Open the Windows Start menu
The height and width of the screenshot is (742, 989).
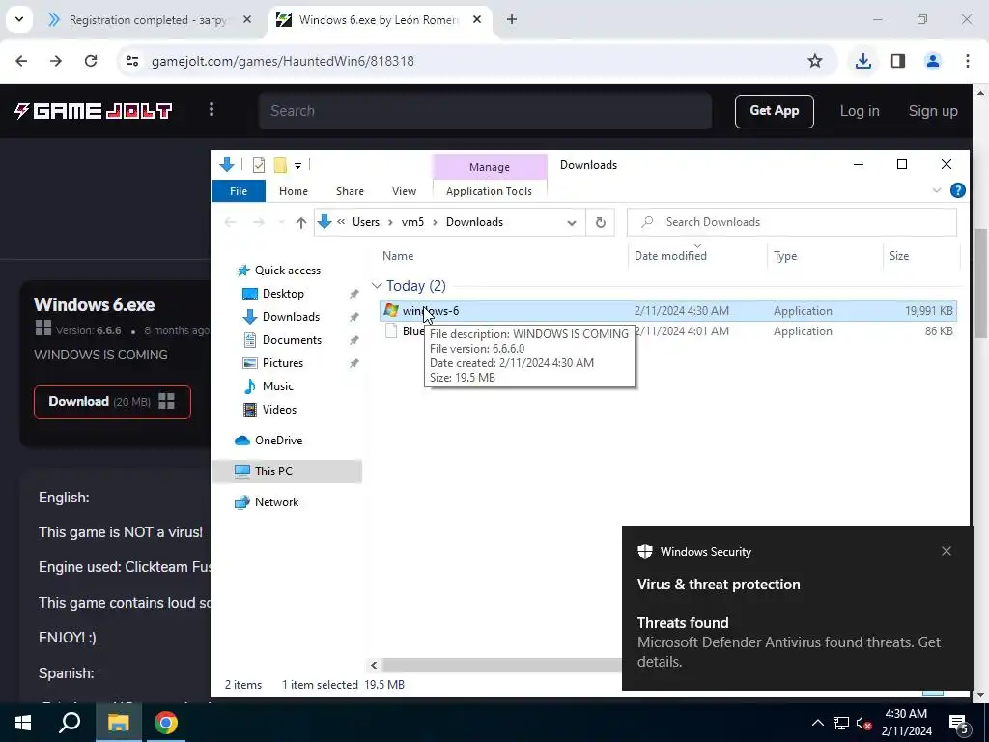[x=23, y=723]
